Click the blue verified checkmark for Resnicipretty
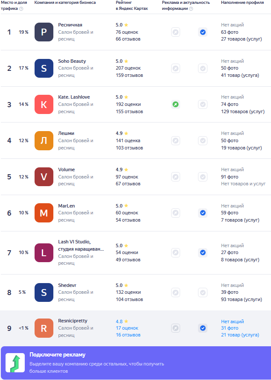Viewport: 271px width, 380px height. 203,328
